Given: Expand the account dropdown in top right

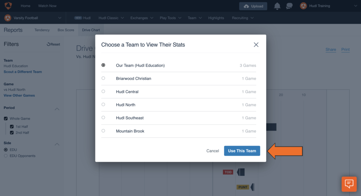Looking at the screenshot, I should [355, 5].
